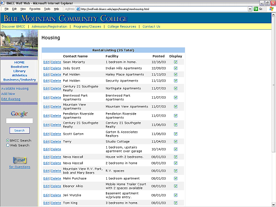This screenshot has height=207, width=276.
Task: Open the Edit menu in the menu bar
Action: tap(14, 9)
